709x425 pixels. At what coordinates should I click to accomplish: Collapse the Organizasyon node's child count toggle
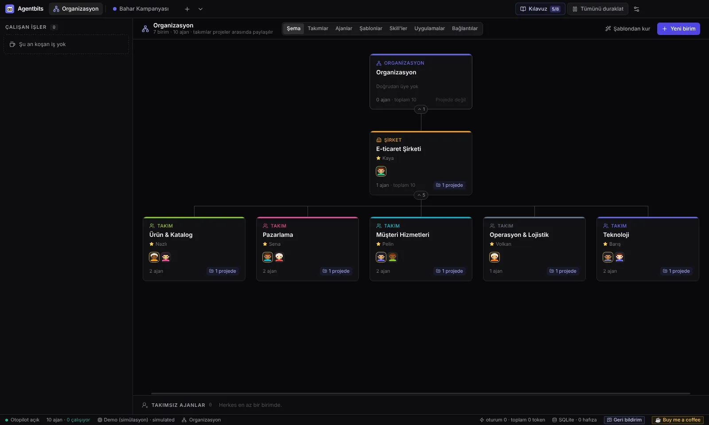click(x=421, y=109)
